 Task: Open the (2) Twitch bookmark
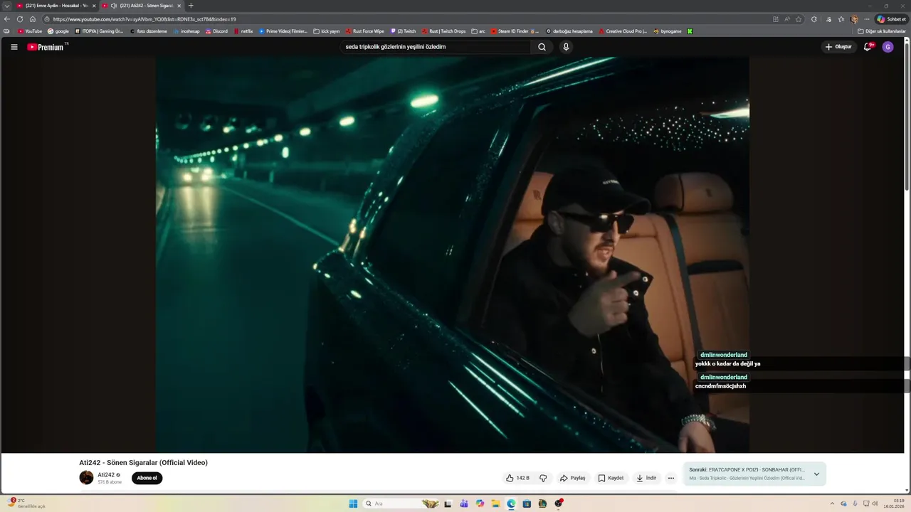tap(403, 31)
